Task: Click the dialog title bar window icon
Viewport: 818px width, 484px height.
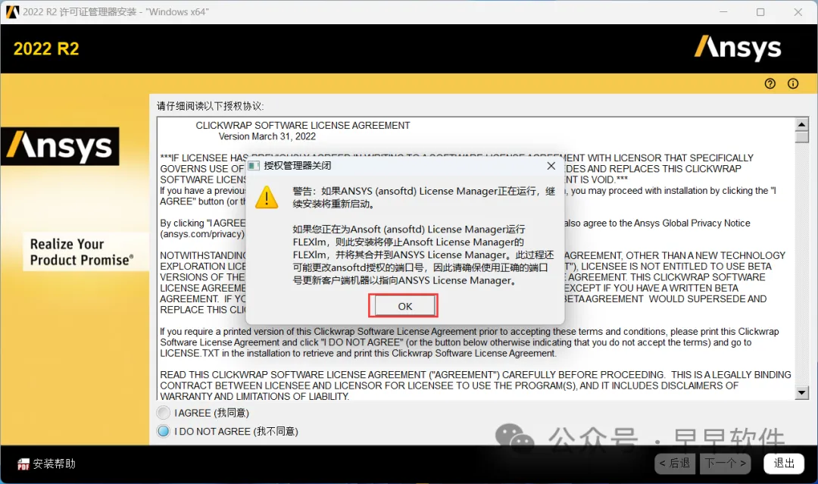Action: [254, 166]
